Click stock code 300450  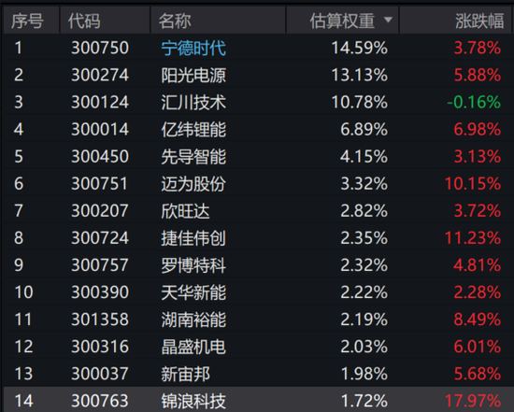(x=100, y=157)
